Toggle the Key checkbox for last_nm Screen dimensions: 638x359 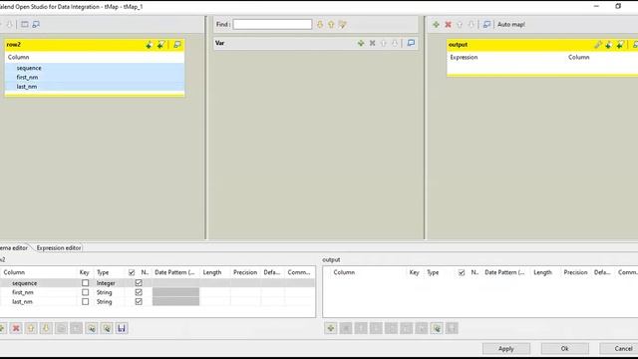[x=85, y=301]
